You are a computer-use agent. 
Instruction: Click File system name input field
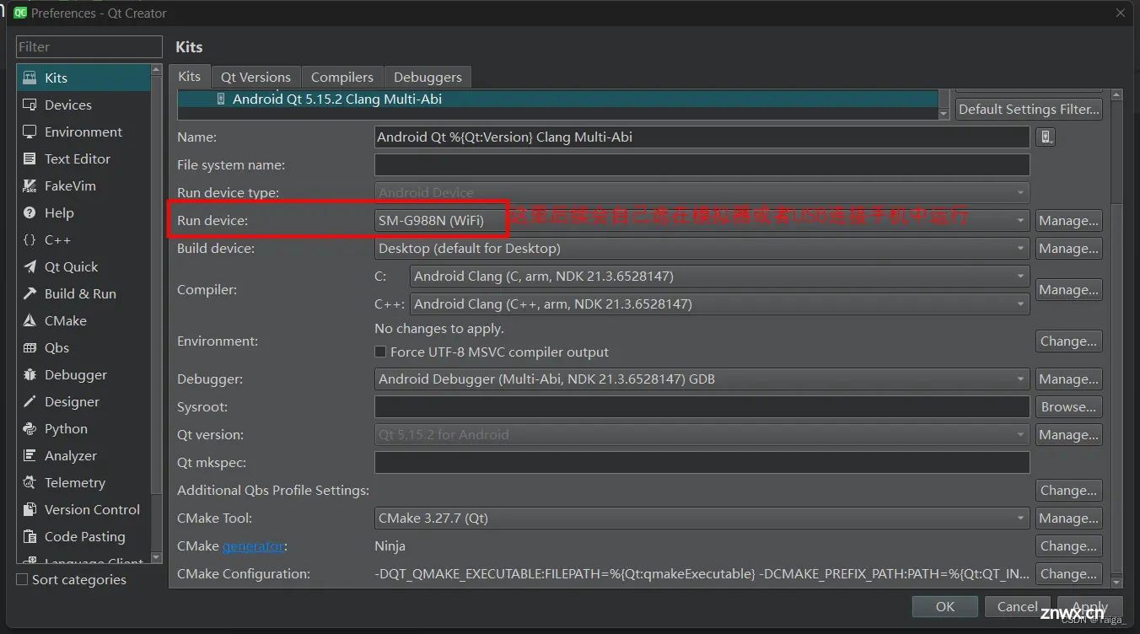click(x=702, y=164)
